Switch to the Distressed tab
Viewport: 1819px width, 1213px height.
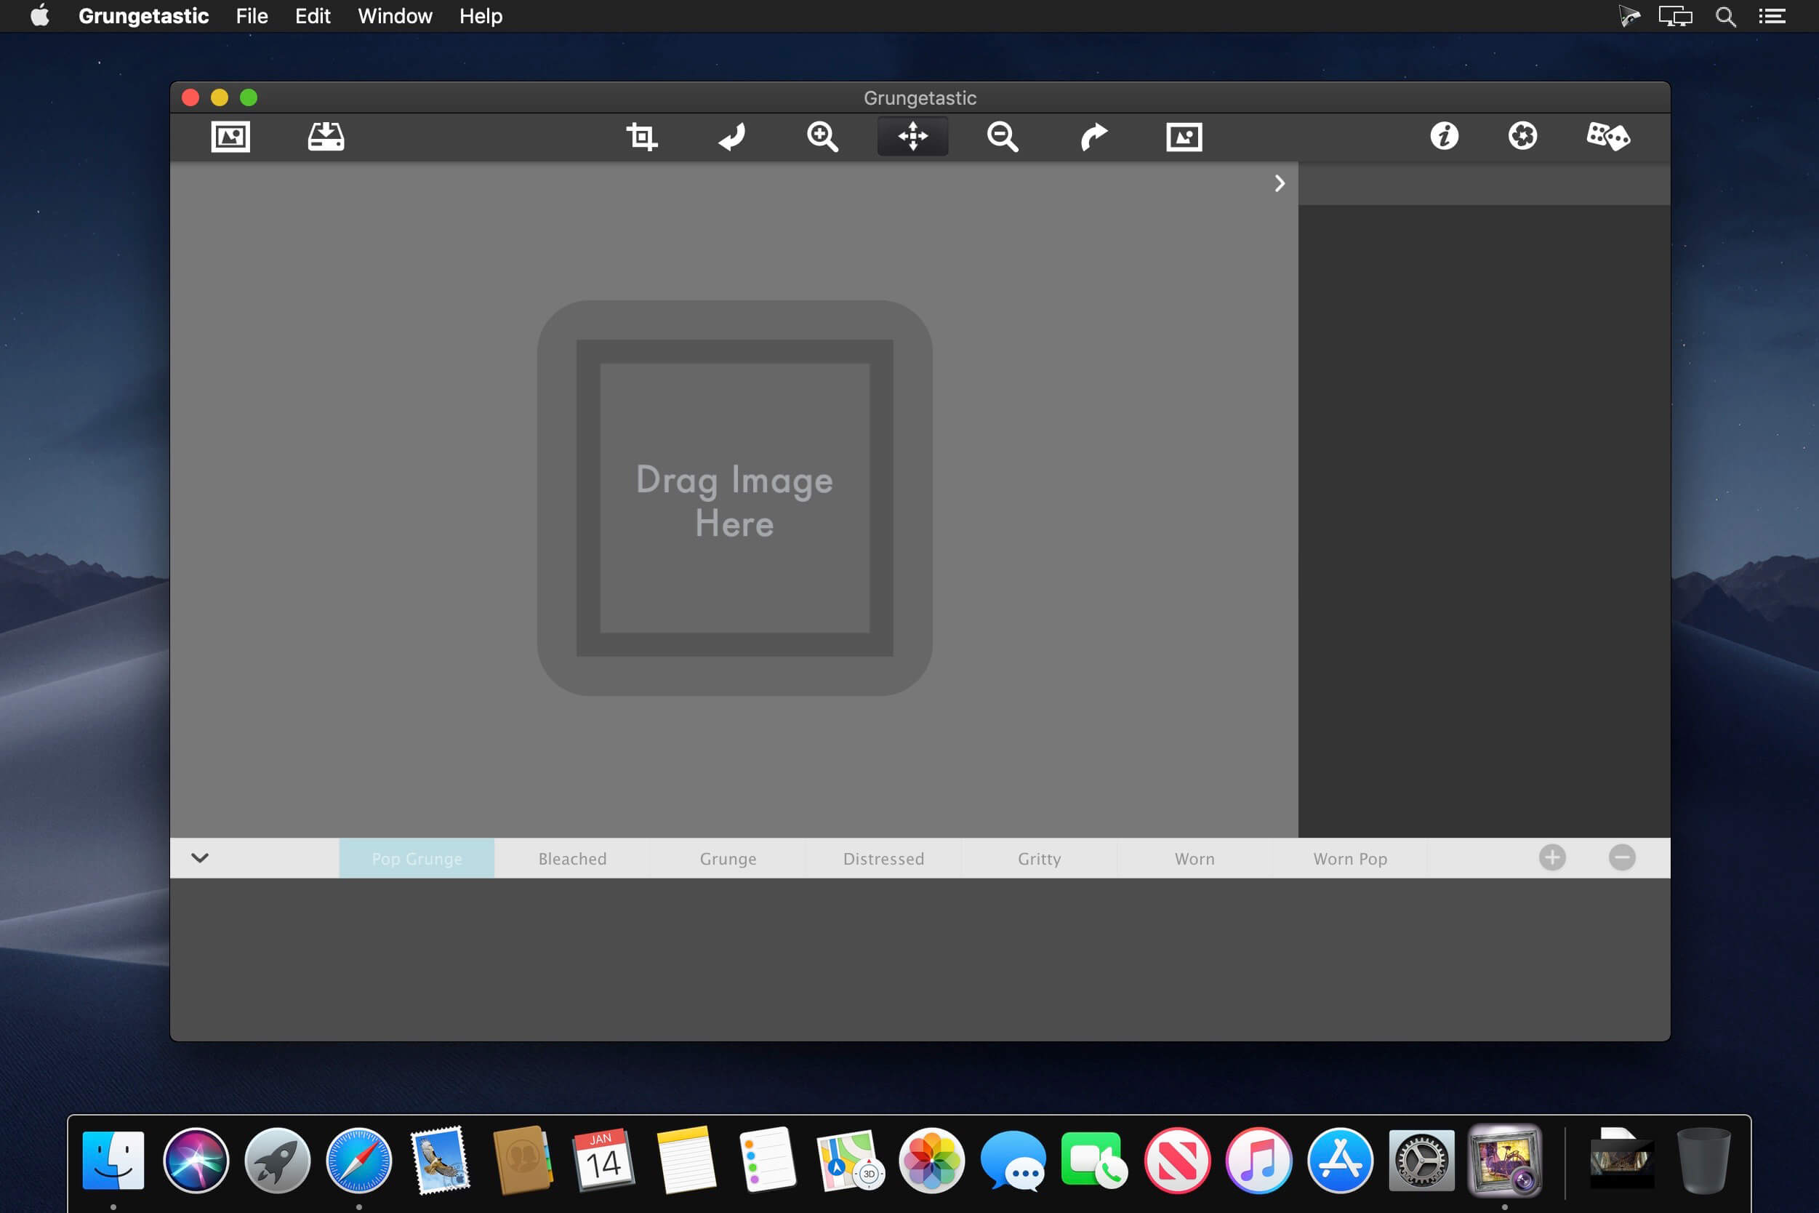click(x=883, y=859)
